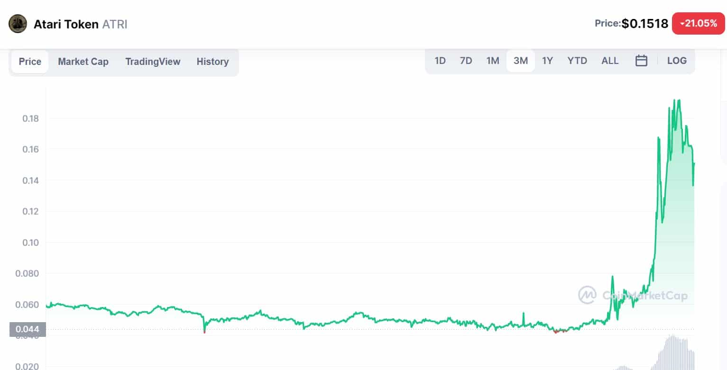
Task: Click the volume bars below the chart
Action: pyautogui.click(x=673, y=353)
